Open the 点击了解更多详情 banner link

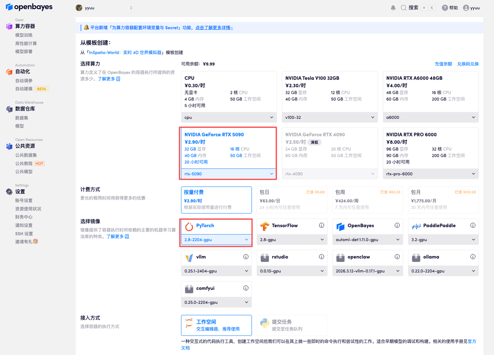[214, 28]
